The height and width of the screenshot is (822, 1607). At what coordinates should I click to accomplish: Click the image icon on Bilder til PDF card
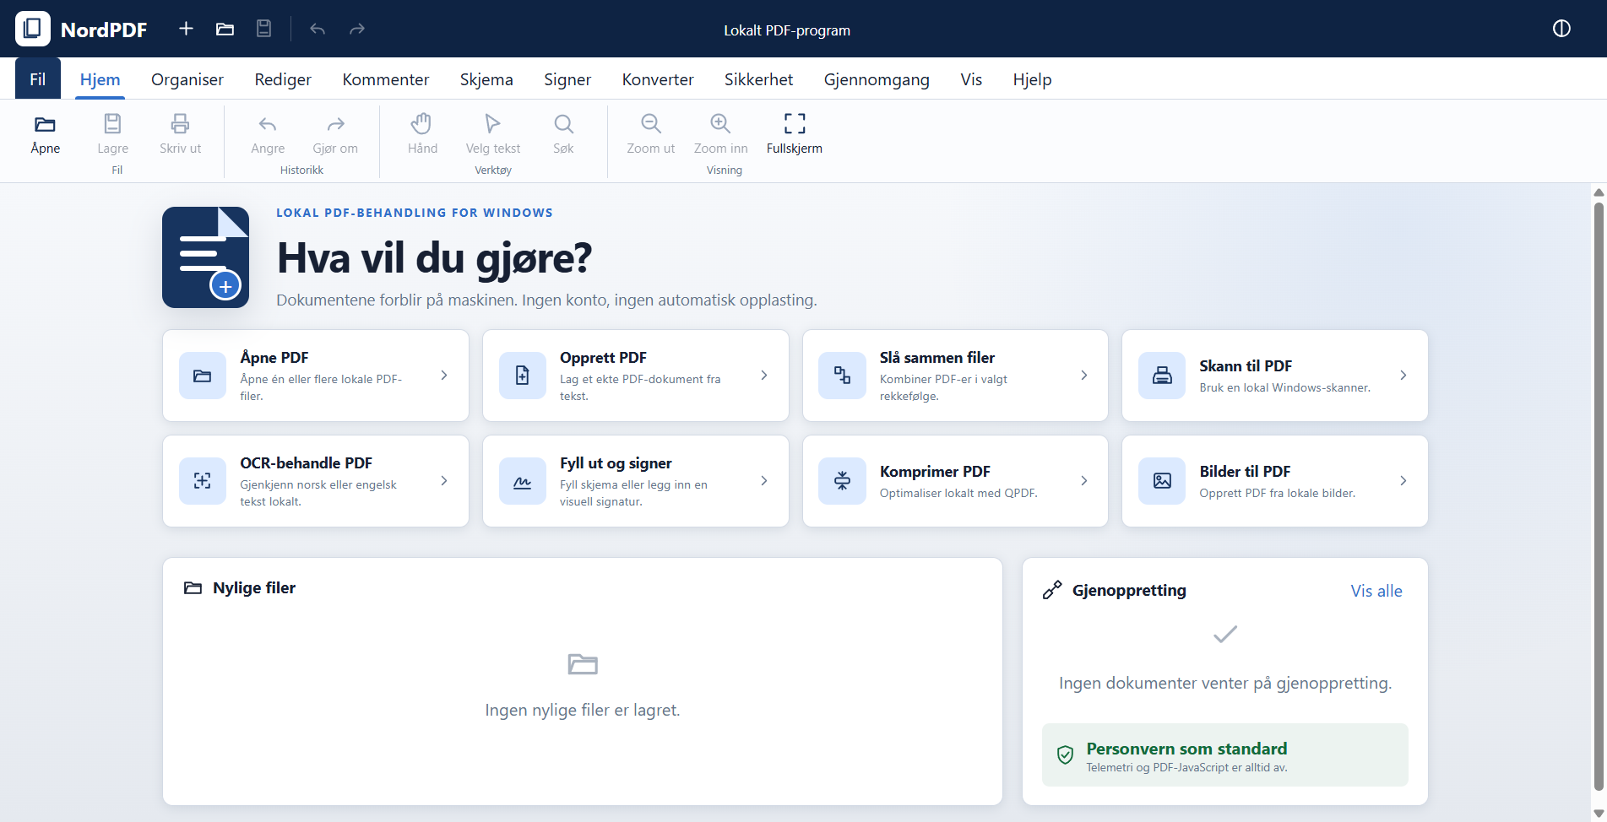[x=1162, y=481]
